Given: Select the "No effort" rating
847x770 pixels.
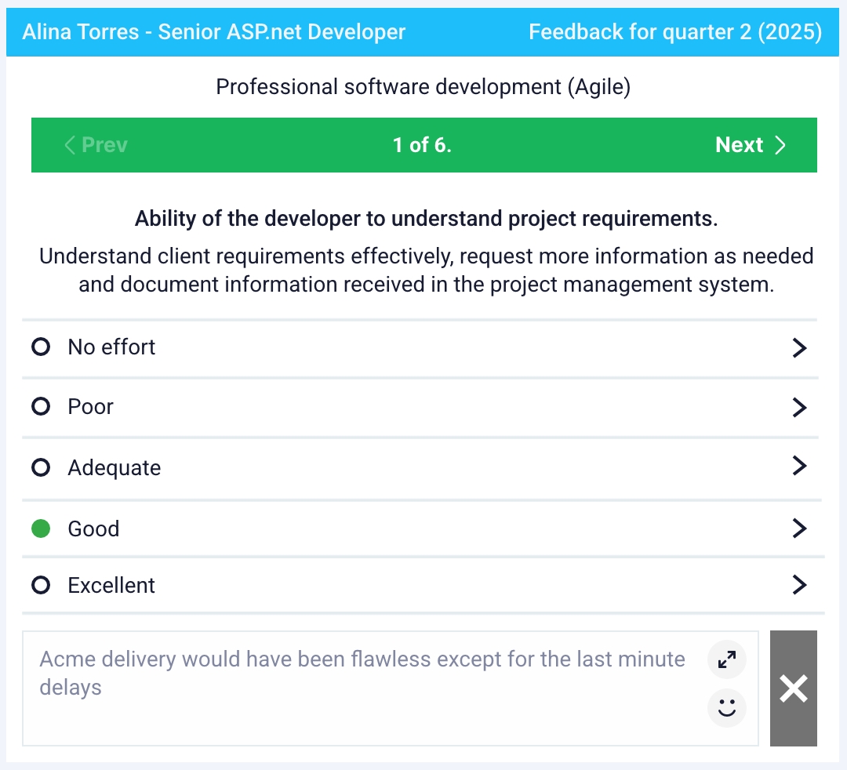Looking at the screenshot, I should (x=41, y=346).
